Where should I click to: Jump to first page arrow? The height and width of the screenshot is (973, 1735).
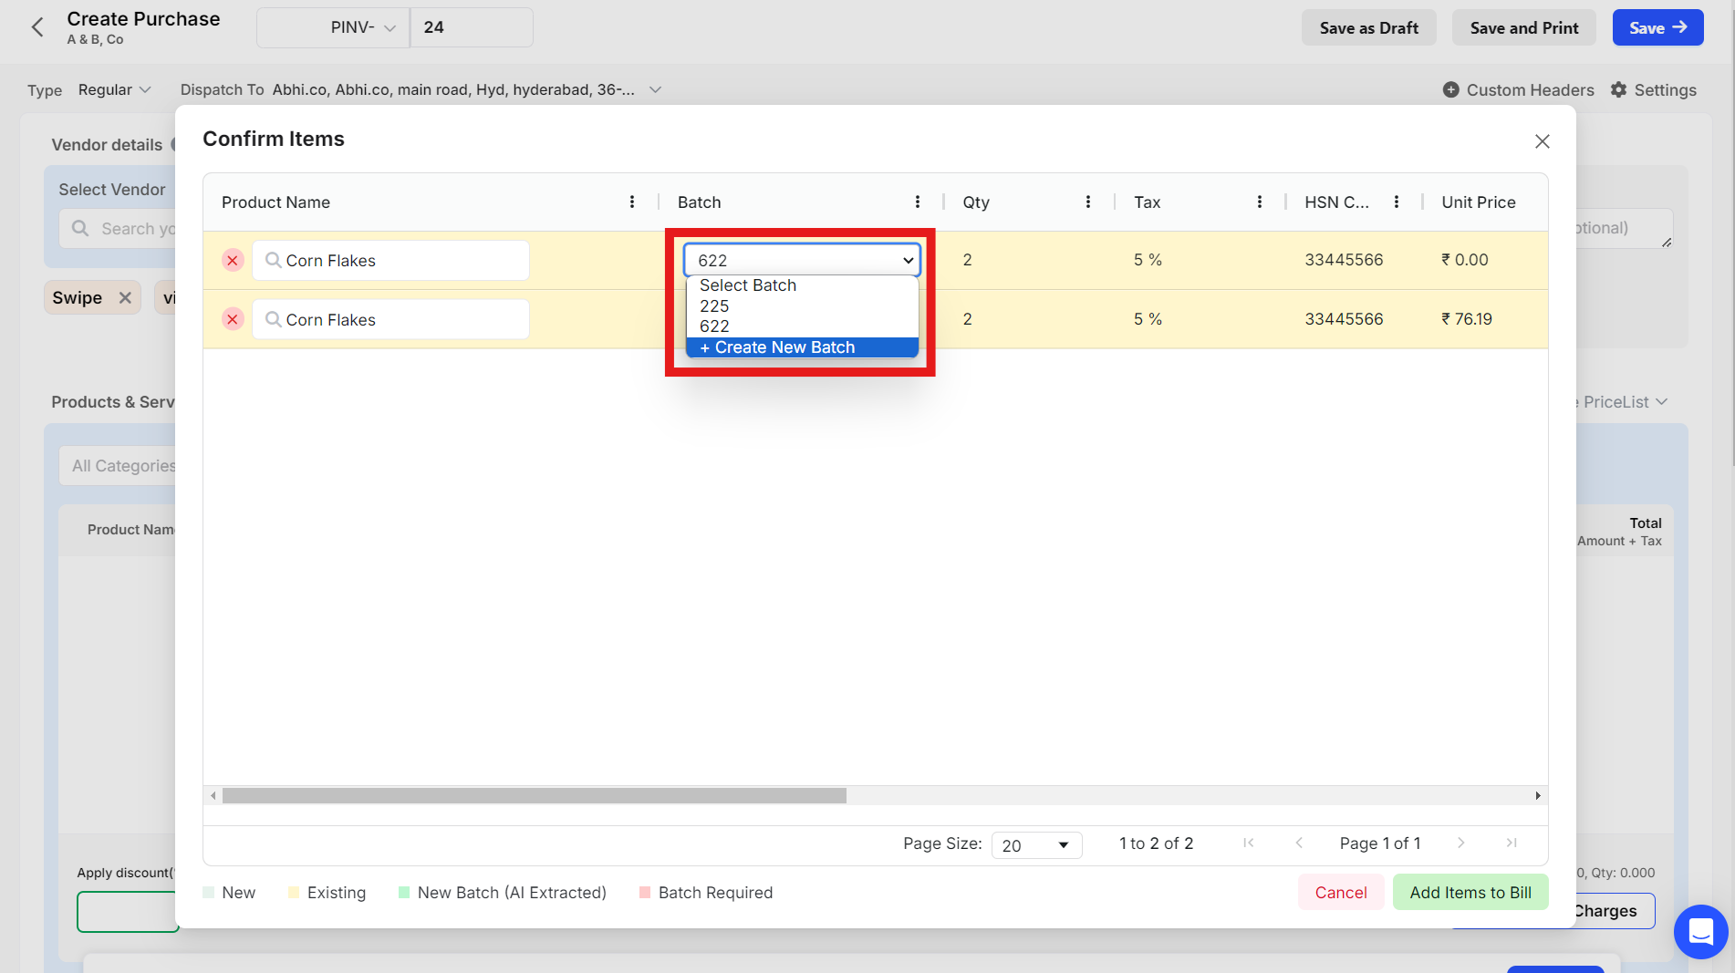point(1248,843)
